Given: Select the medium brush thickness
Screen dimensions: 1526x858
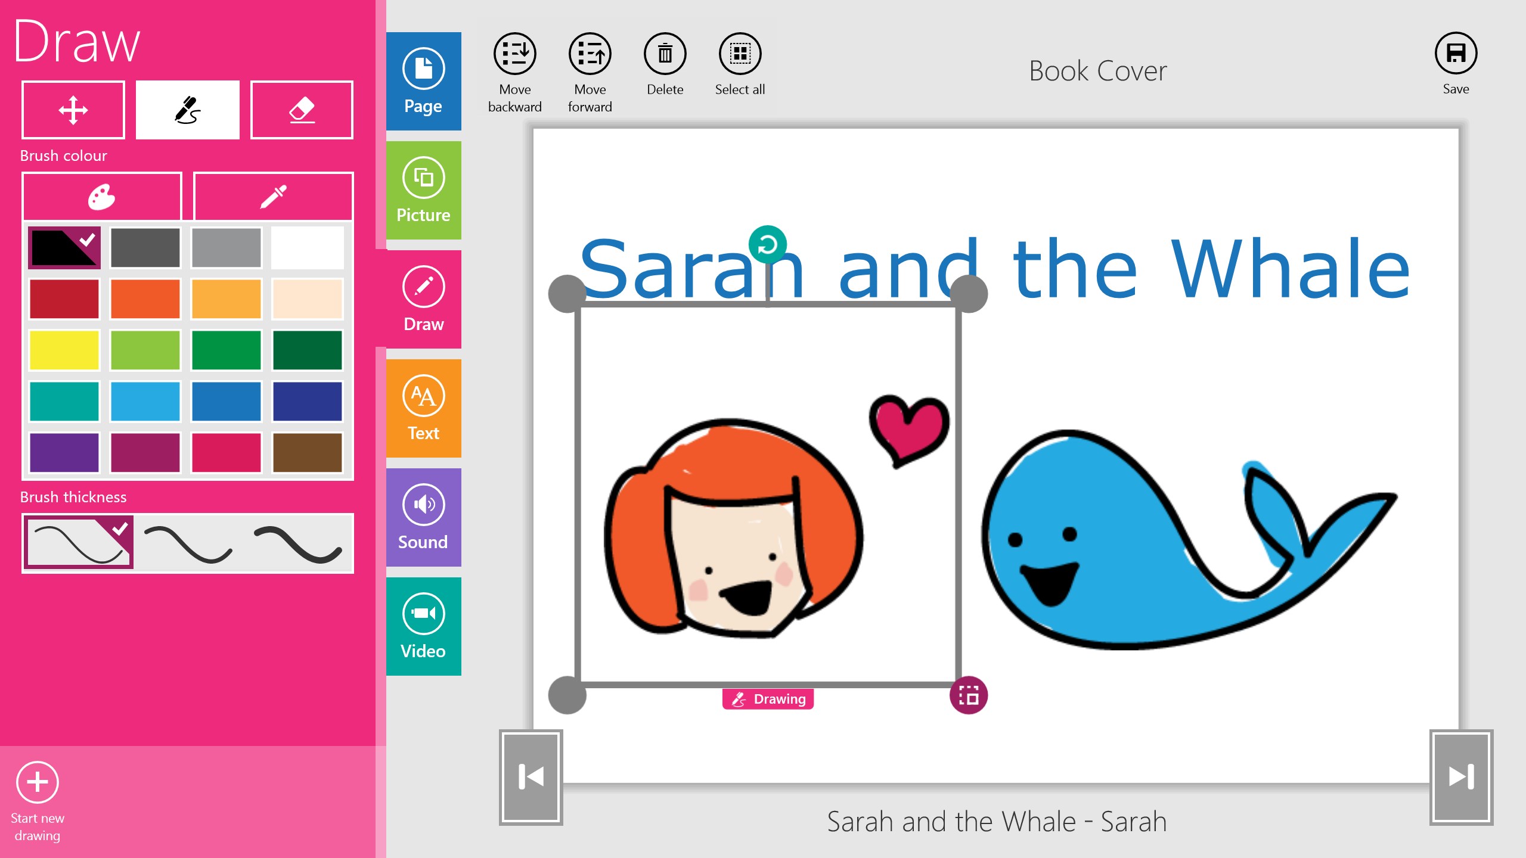Looking at the screenshot, I should (x=188, y=543).
